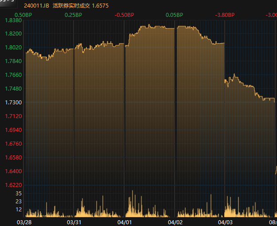Image resolution: width=277 pixels, height=226 pixels.
Task: Click the 1.7120 y-axis value
Action: click(13, 116)
